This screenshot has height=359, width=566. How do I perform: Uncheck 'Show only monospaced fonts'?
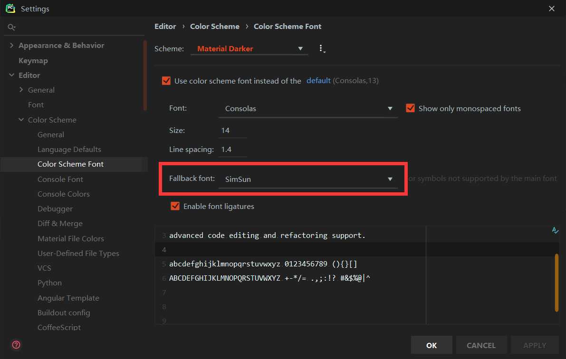coord(410,108)
